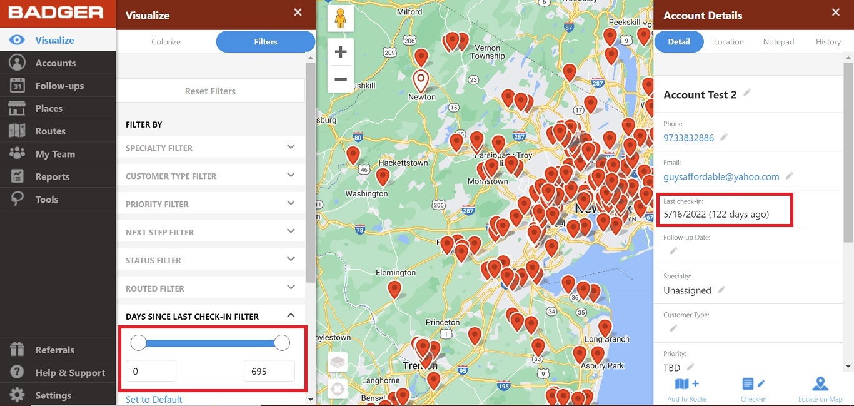Close the Visualize panel
854x406 pixels.
(298, 13)
